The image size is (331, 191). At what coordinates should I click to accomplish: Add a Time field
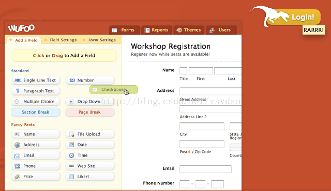point(90,155)
